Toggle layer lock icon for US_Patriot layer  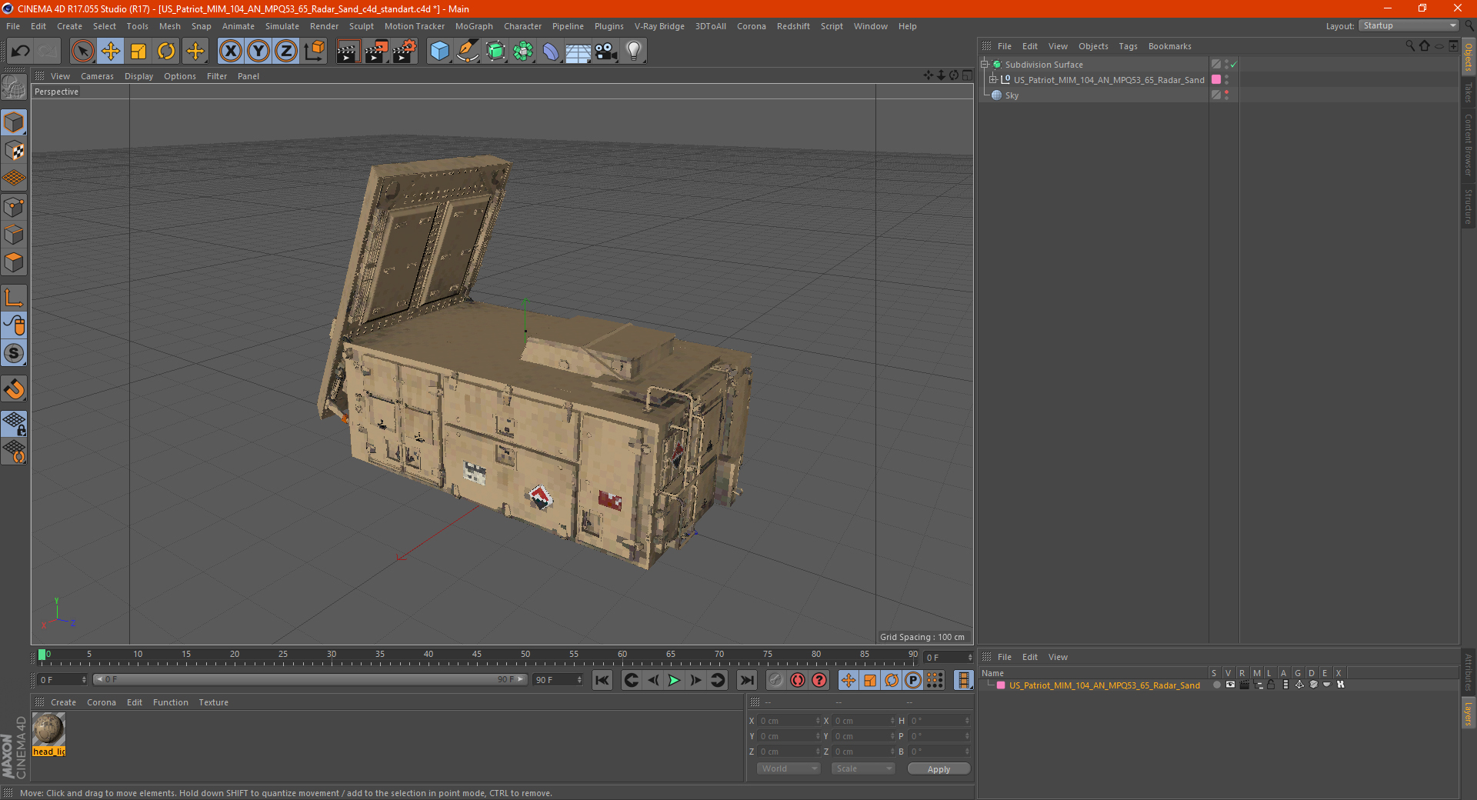click(1271, 685)
